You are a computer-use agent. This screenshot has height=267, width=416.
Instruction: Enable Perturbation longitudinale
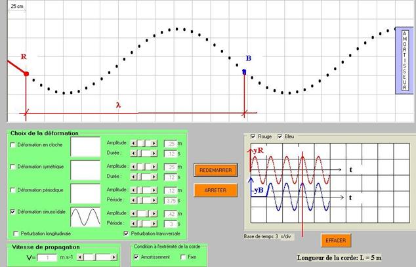(17, 234)
